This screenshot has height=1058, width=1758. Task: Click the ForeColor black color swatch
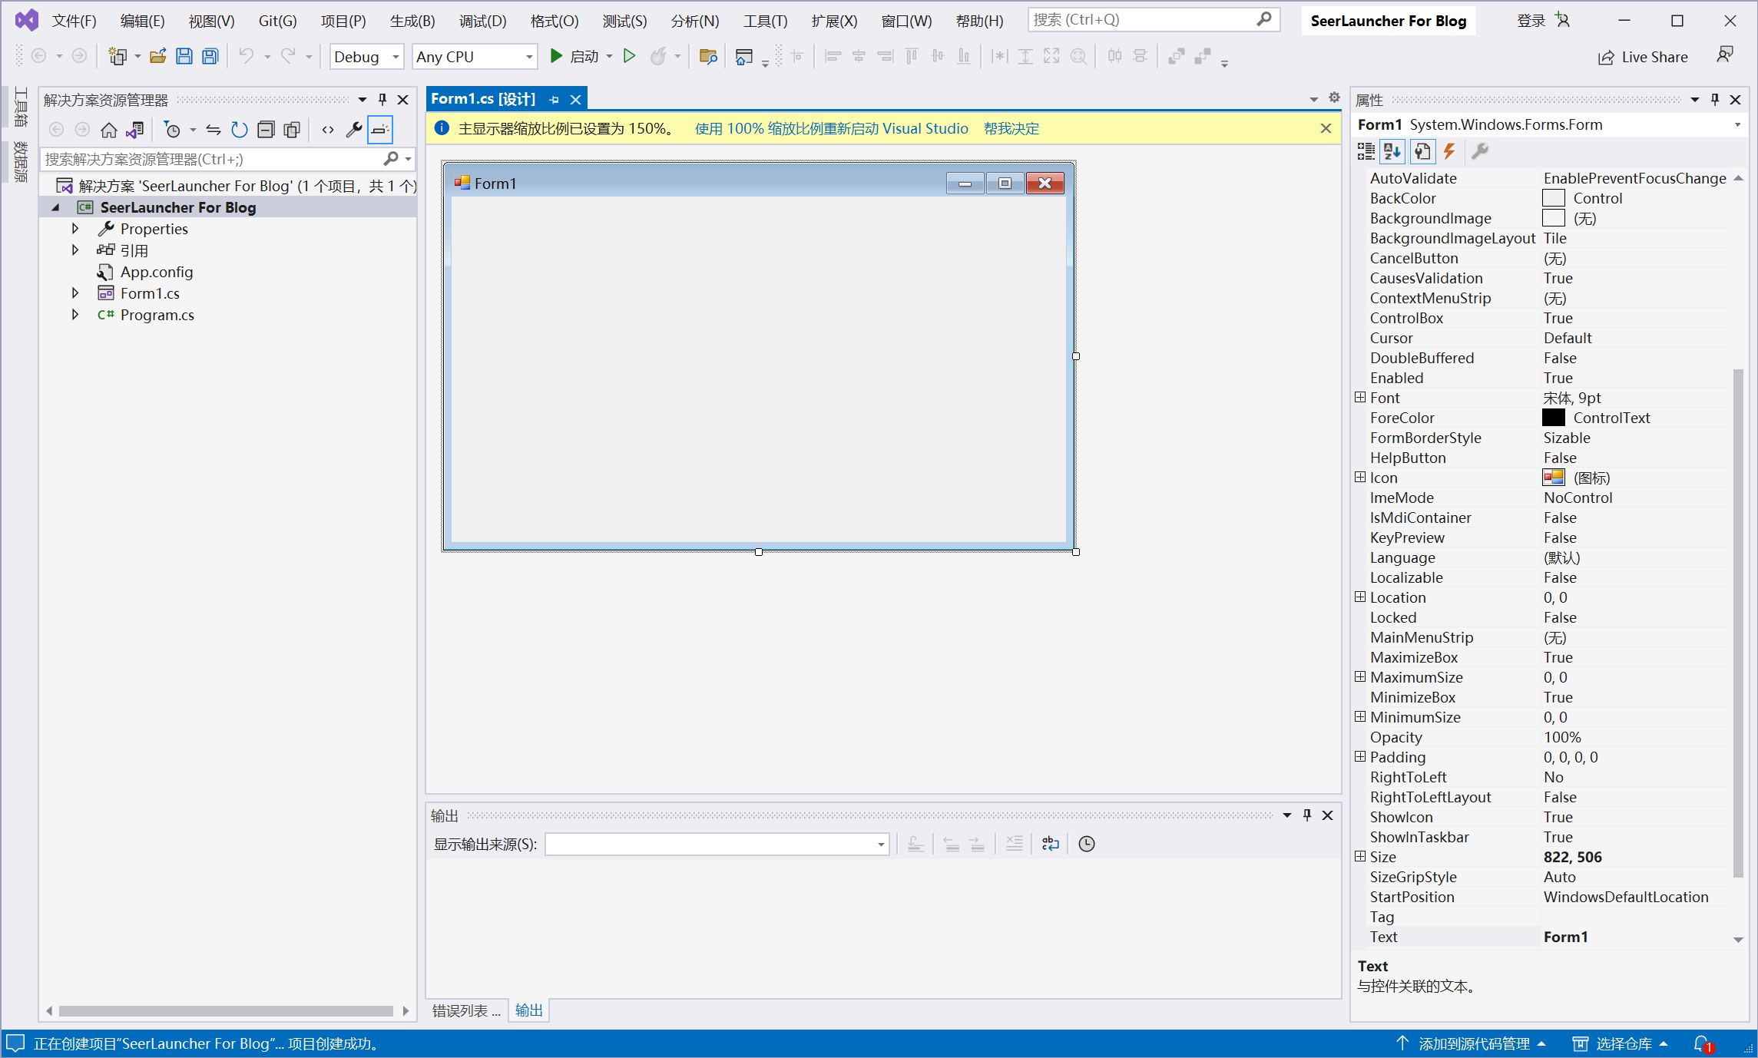tap(1553, 418)
